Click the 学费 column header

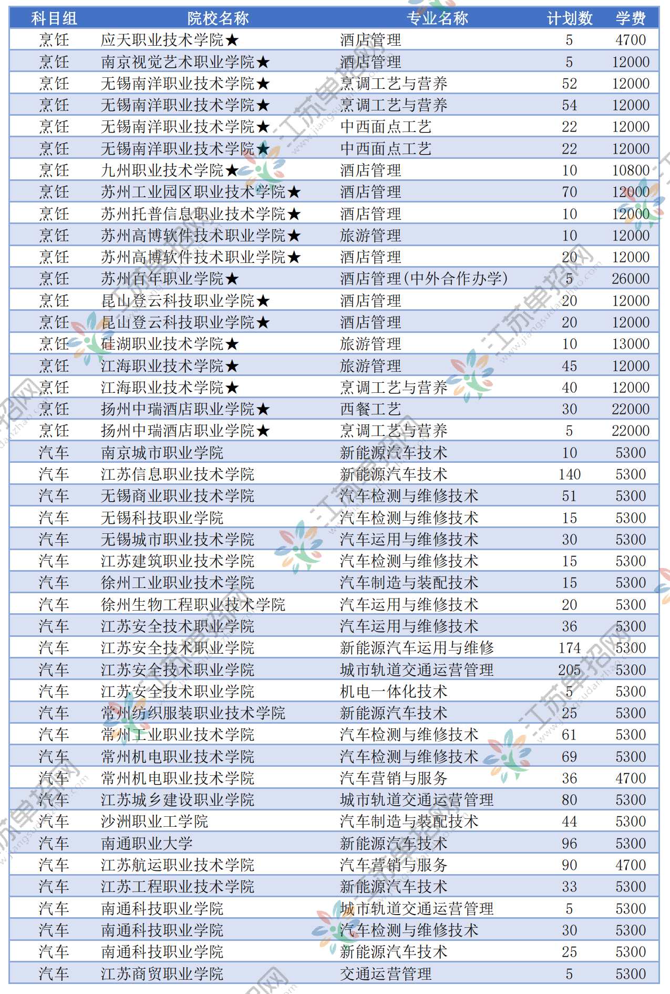pyautogui.click(x=631, y=18)
